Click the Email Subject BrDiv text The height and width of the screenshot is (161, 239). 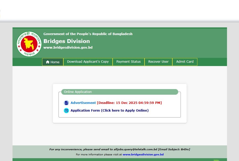click(174, 149)
